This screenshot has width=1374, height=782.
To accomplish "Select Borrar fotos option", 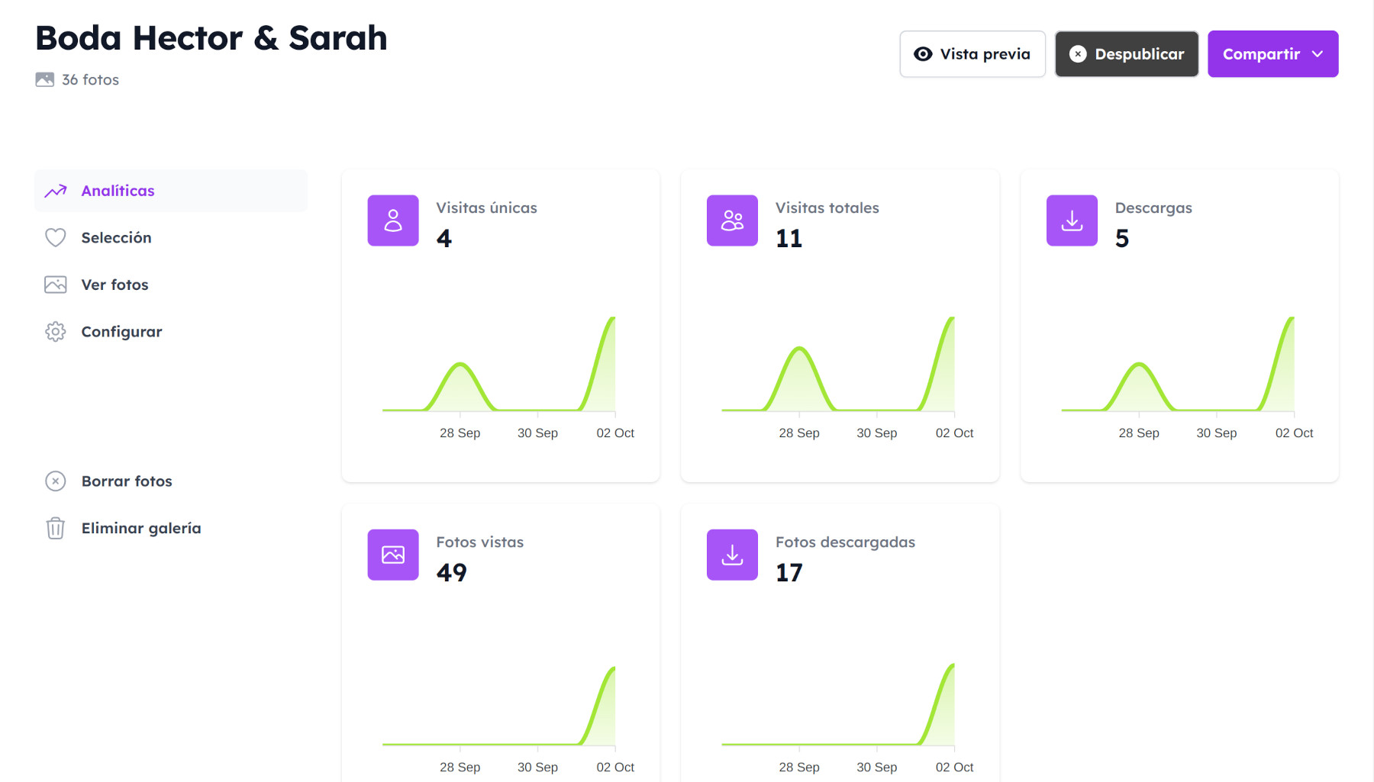I will coord(171,481).
